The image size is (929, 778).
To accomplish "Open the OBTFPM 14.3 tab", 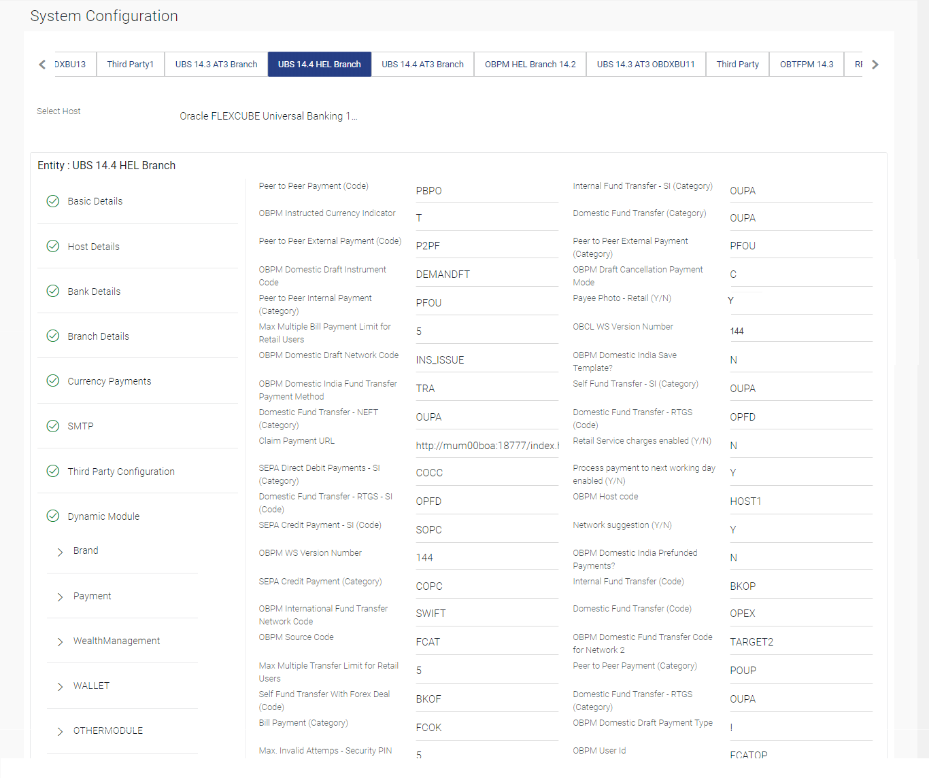I will click(807, 65).
